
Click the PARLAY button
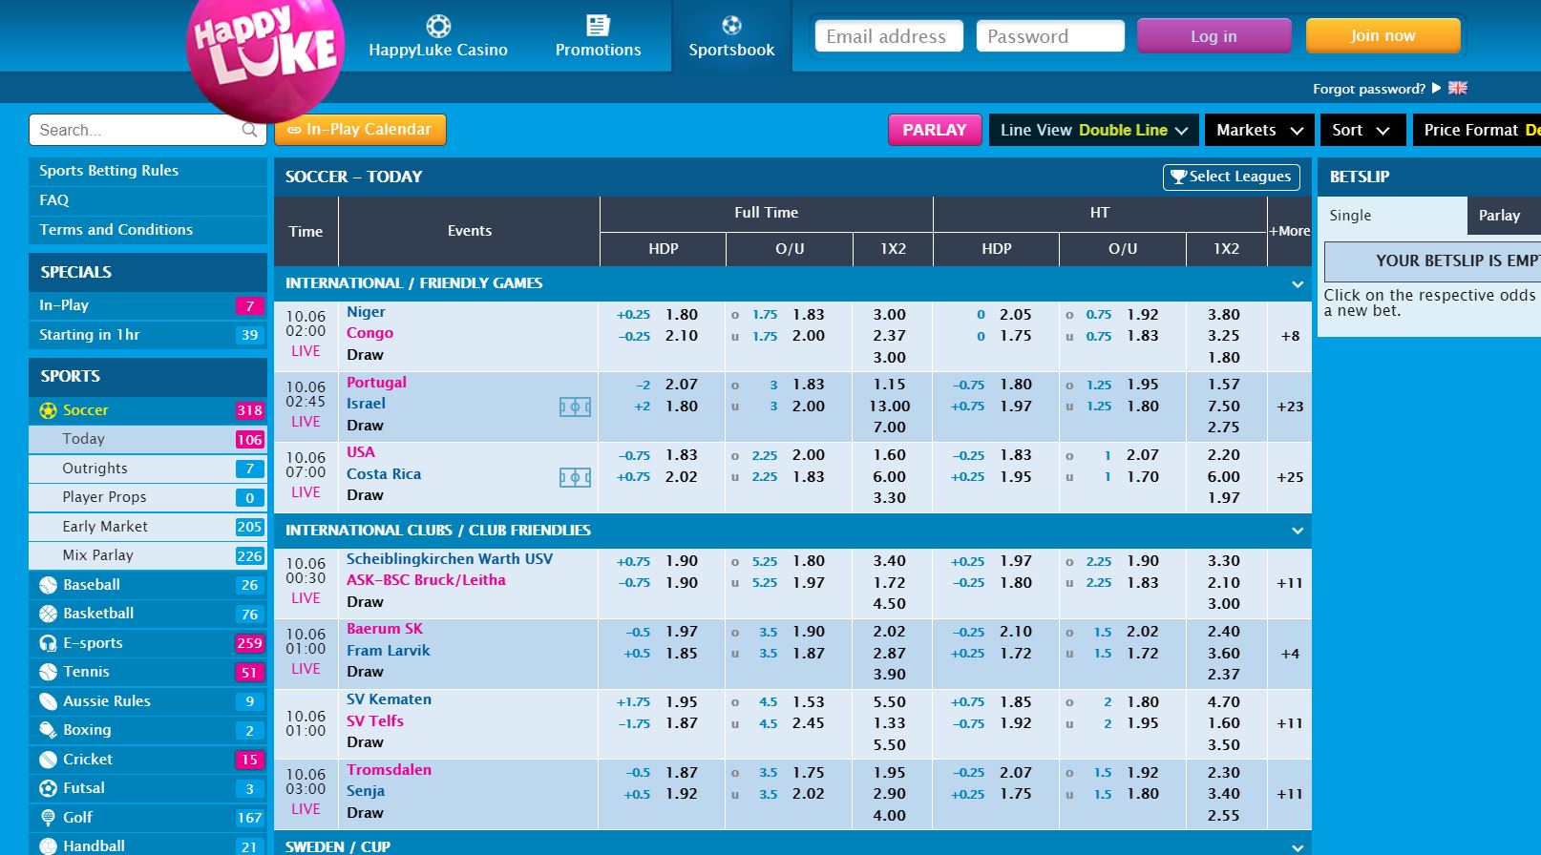(935, 130)
